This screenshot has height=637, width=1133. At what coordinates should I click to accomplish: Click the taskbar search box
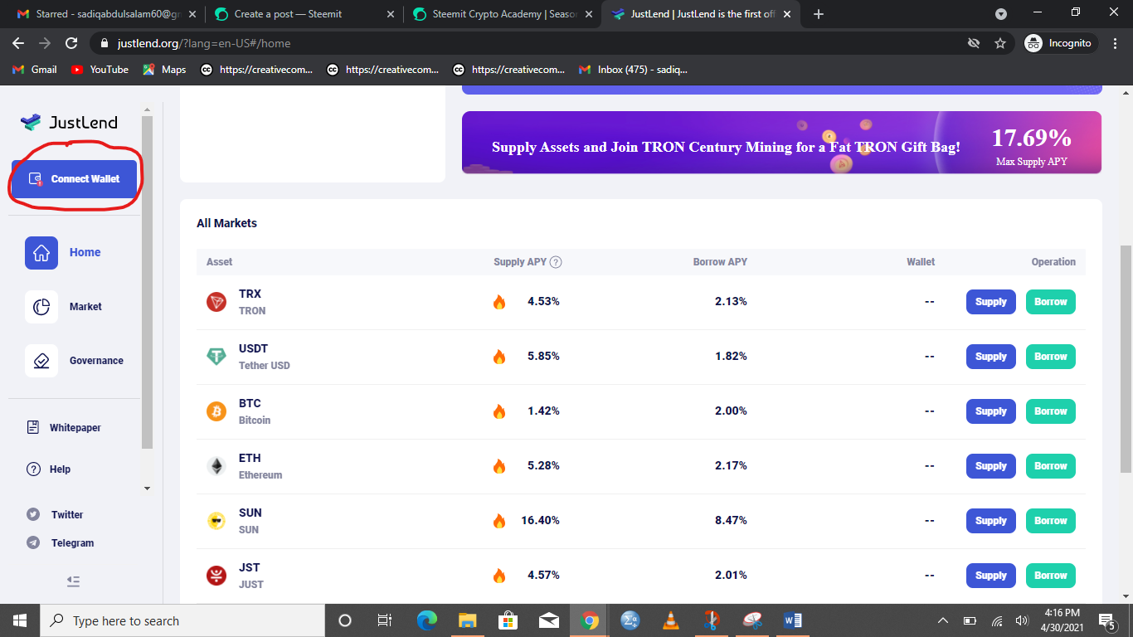click(x=182, y=620)
